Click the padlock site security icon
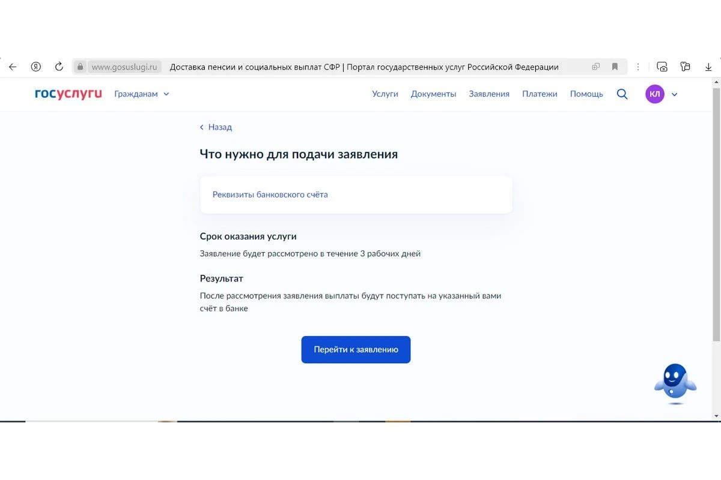 80,67
